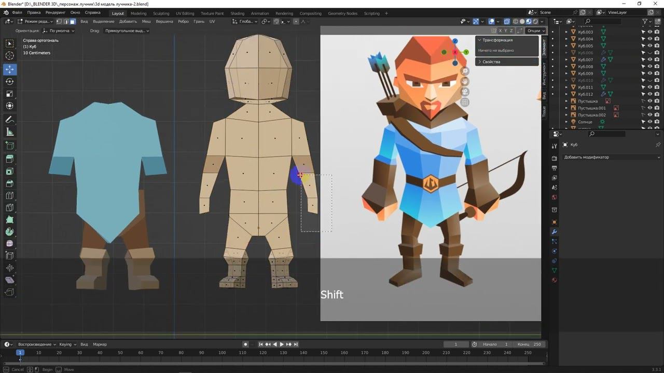Click frame 100 on the timeline ruler
This screenshot has height=373, width=664.
[x=222, y=353]
